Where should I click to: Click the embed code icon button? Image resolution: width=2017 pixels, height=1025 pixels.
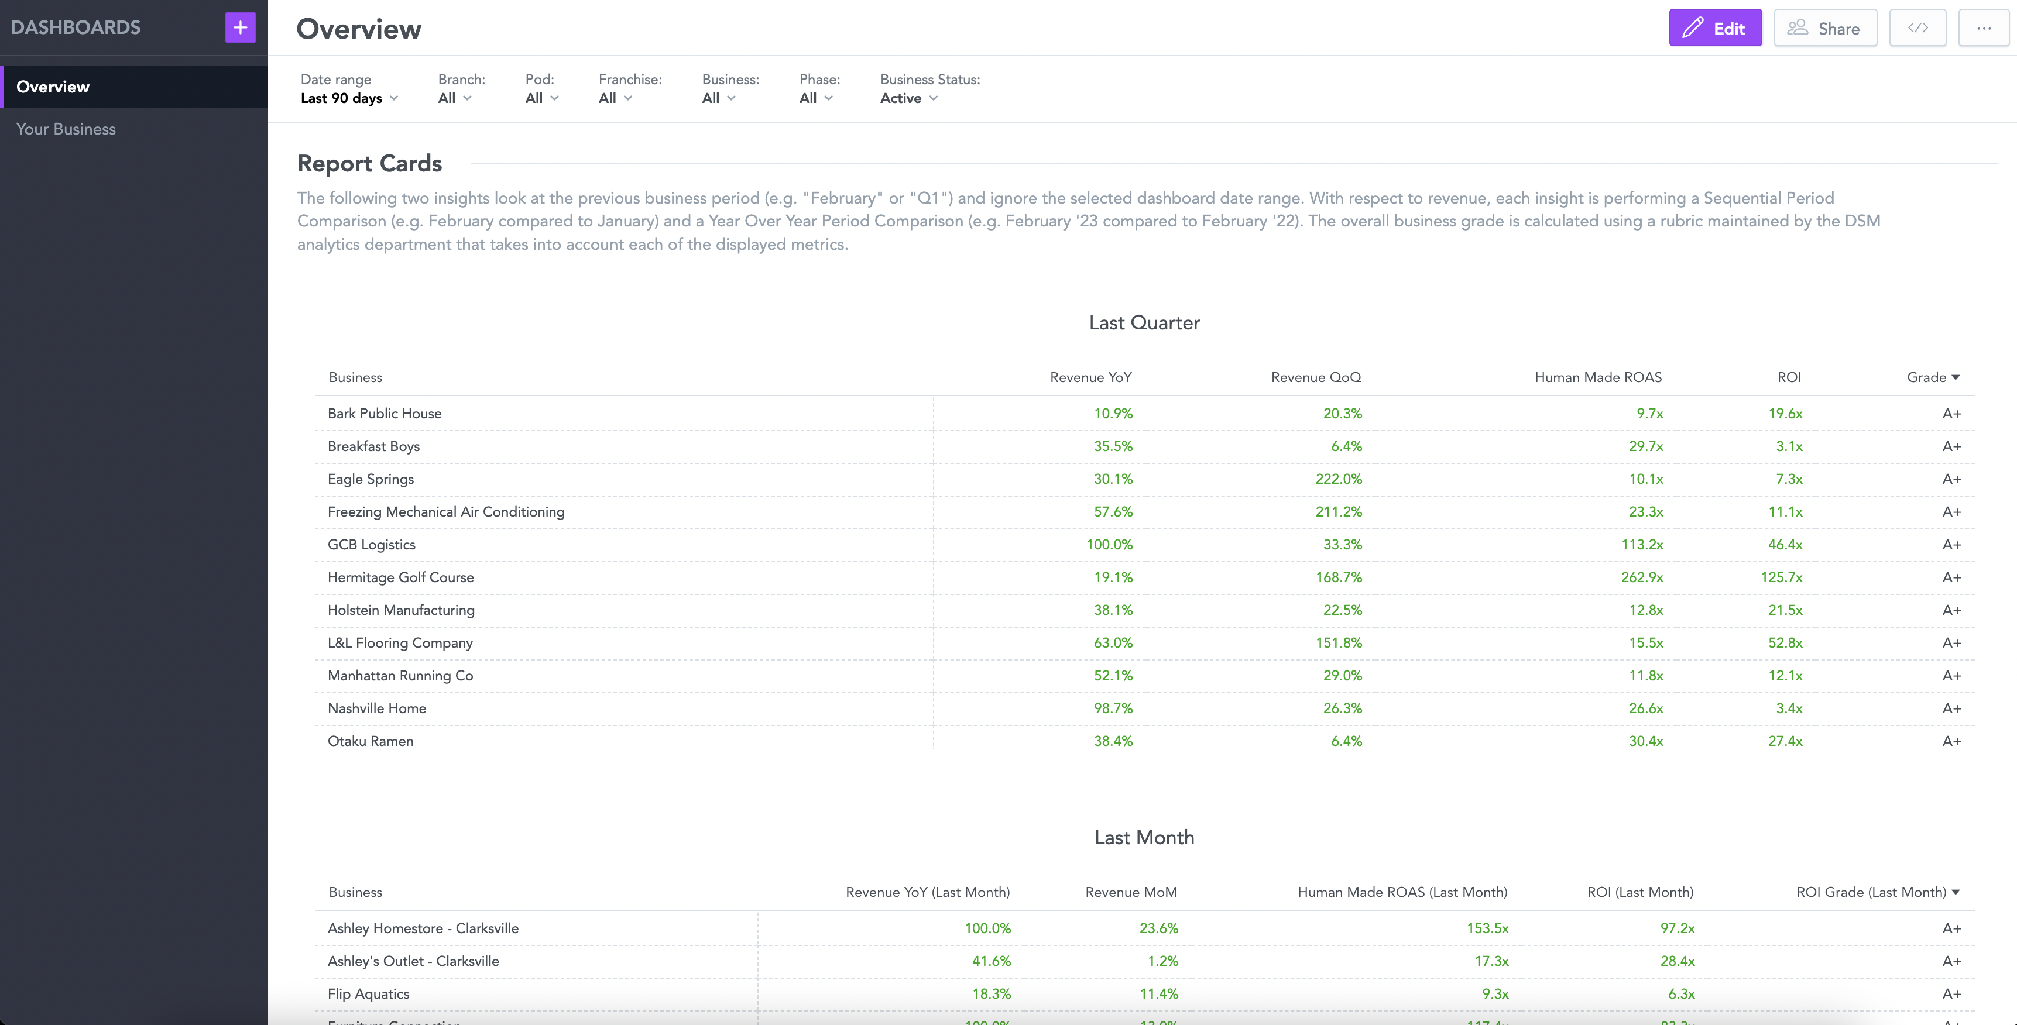1917,28
